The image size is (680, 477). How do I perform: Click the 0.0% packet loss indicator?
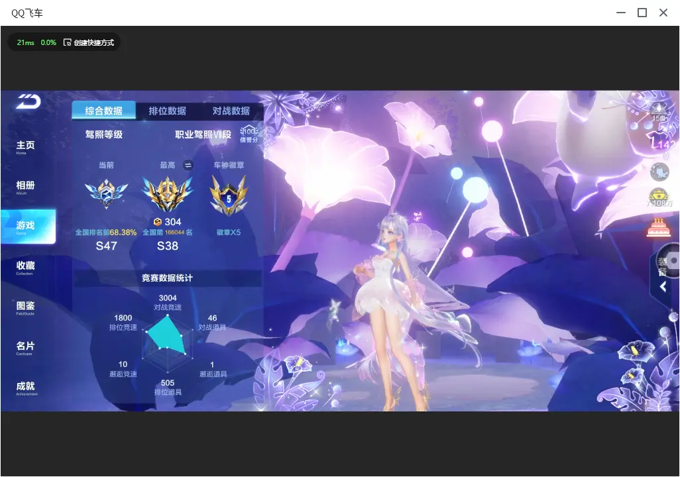(48, 42)
